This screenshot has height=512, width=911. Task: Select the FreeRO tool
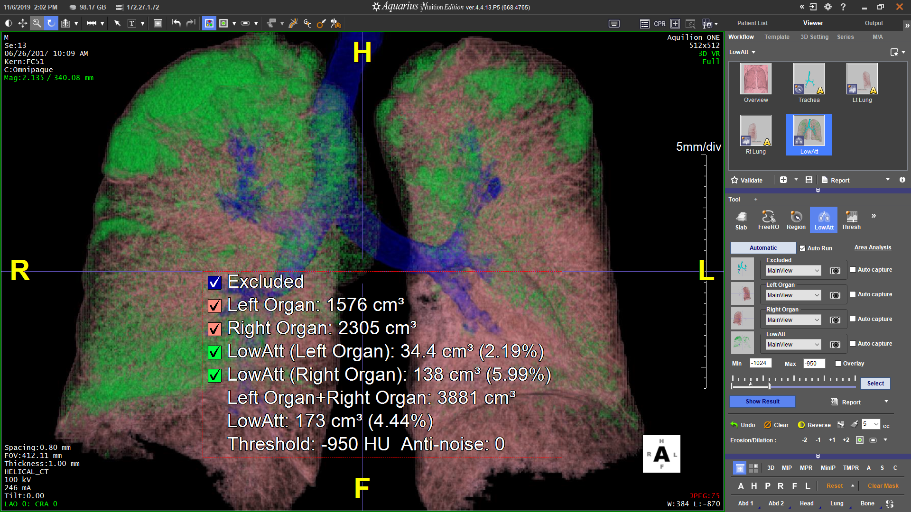click(x=769, y=220)
